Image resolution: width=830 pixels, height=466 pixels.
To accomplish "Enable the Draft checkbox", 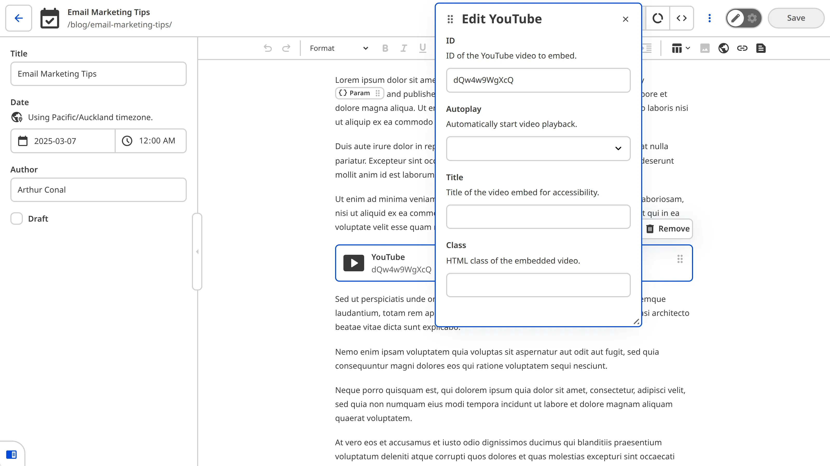I will [16, 218].
